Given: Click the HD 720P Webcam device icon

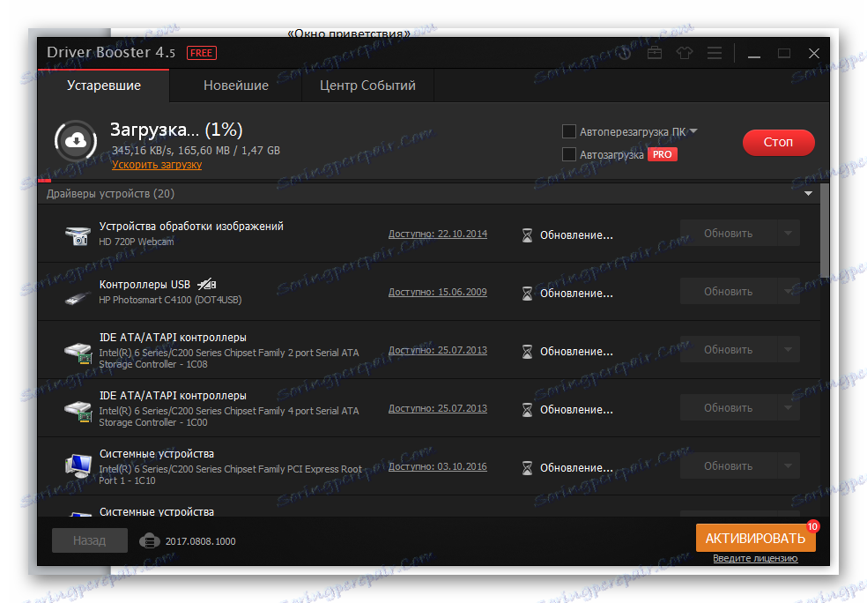Looking at the screenshot, I should pyautogui.click(x=78, y=235).
